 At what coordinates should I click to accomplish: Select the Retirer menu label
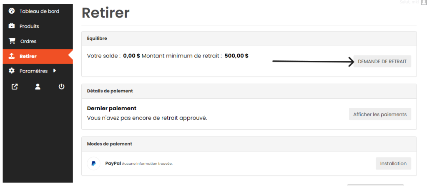pyautogui.click(x=28, y=56)
